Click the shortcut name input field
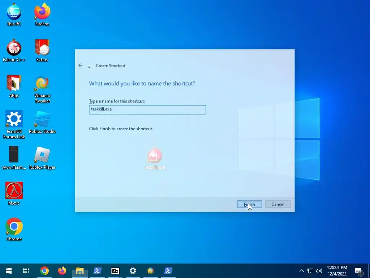 click(x=147, y=110)
